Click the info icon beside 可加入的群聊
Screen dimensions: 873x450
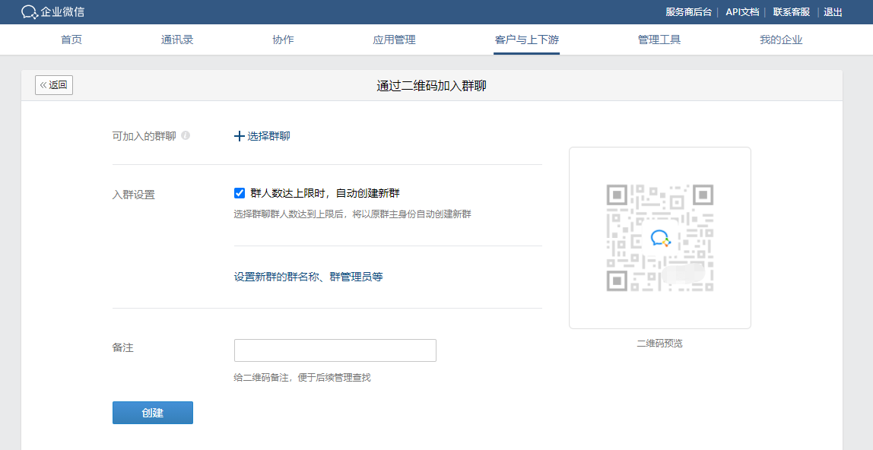pos(186,135)
